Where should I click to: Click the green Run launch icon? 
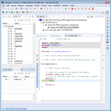(12, 12)
